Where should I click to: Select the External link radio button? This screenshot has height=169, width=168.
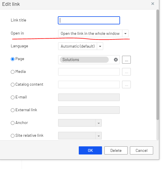point(12,110)
